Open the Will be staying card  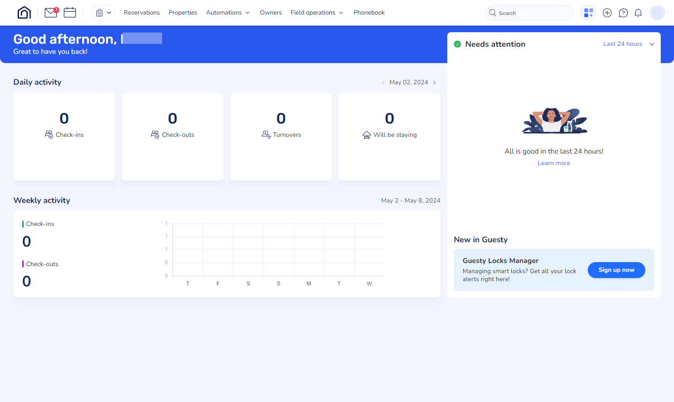click(389, 137)
